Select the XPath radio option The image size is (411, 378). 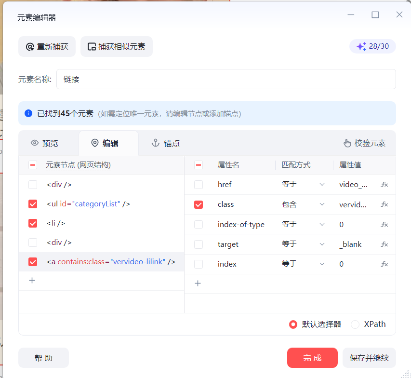355,324
